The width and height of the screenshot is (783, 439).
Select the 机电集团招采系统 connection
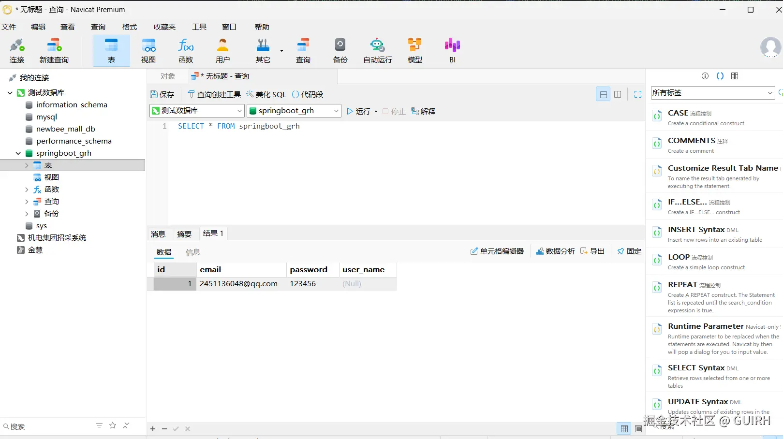click(x=57, y=238)
